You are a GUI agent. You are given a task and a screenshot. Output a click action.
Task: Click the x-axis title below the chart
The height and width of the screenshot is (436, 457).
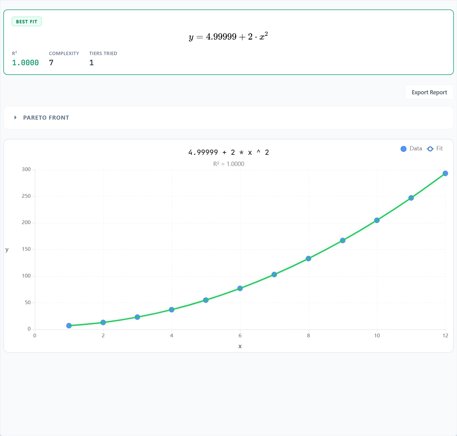click(240, 346)
